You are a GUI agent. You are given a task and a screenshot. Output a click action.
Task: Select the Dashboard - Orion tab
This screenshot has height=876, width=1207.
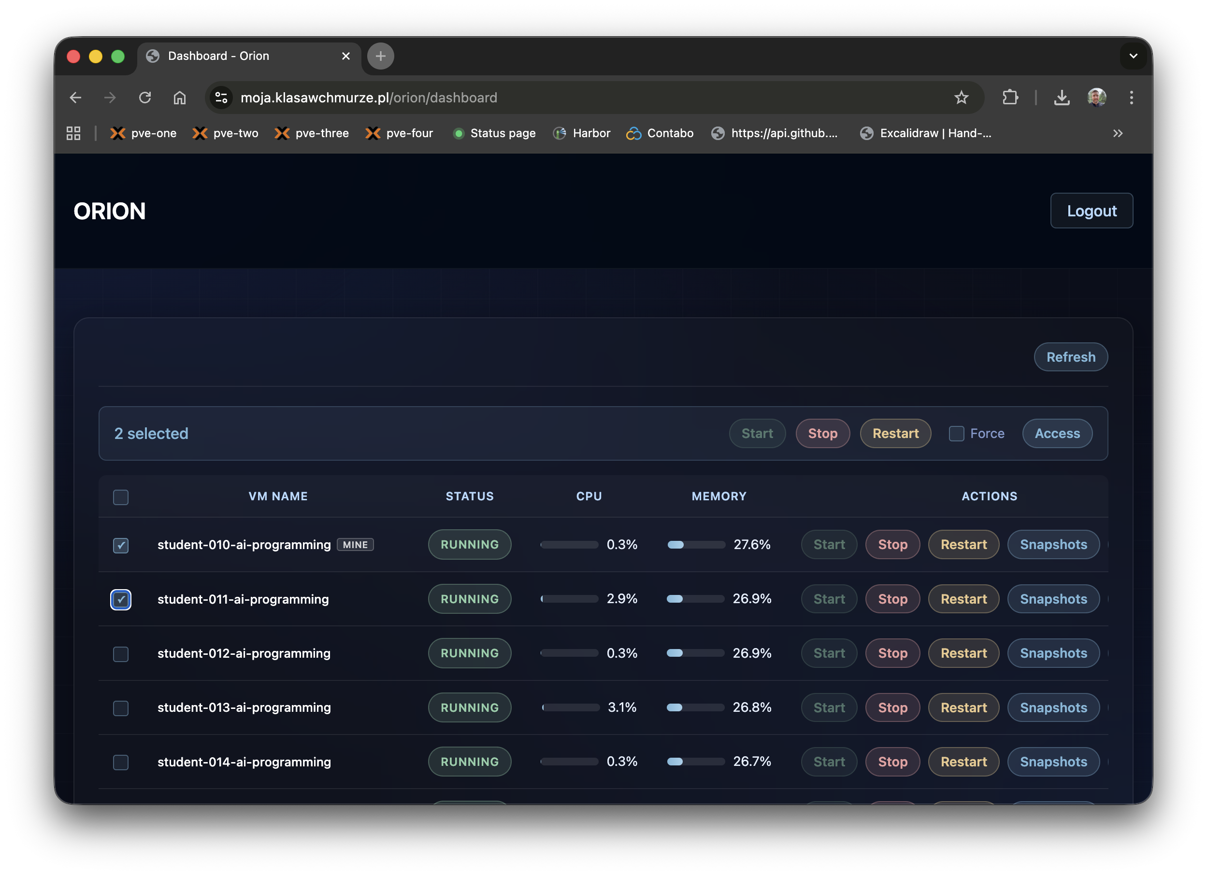tap(218, 56)
